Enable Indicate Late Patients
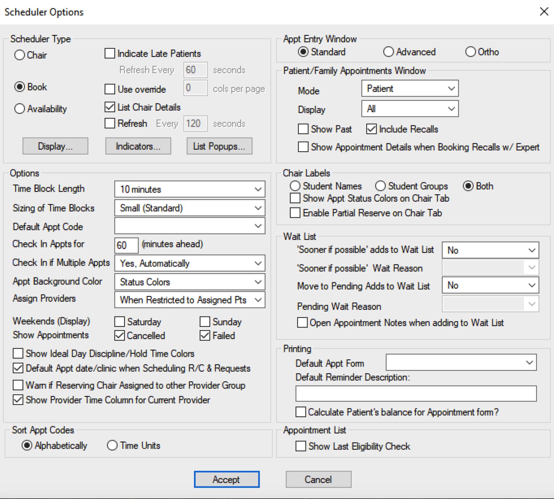Image resolution: width=554 pixels, height=499 pixels. pyautogui.click(x=109, y=53)
